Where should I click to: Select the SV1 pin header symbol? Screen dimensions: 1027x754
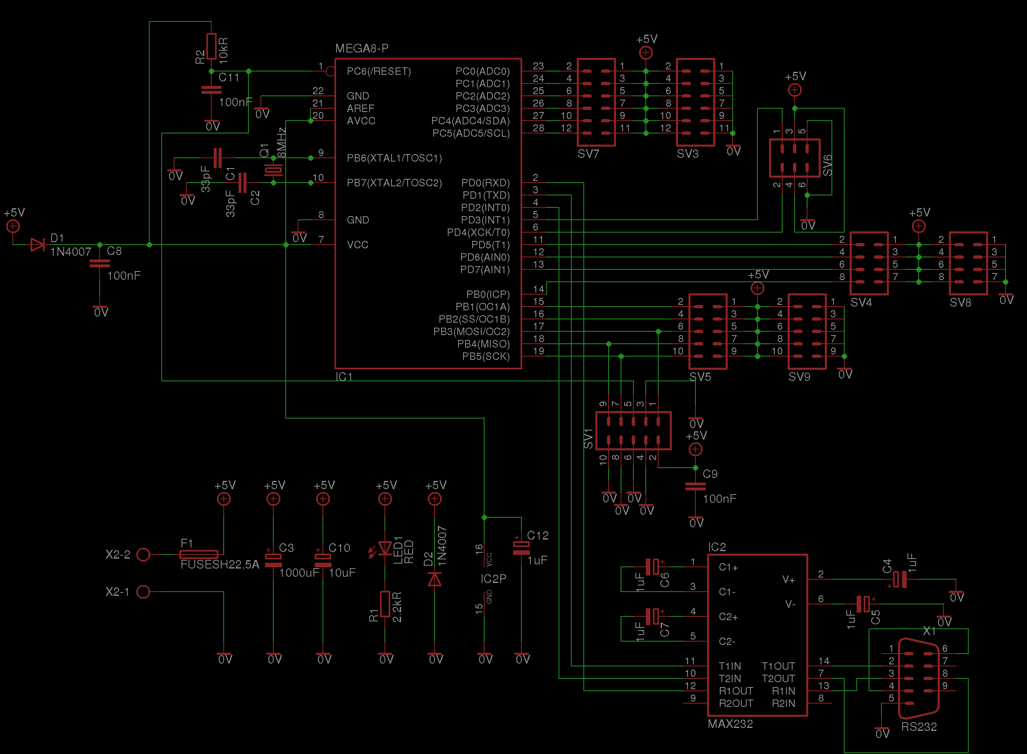tap(633, 431)
